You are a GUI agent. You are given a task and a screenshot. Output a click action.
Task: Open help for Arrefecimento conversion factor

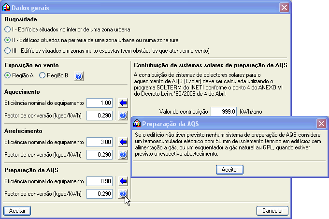click(x=123, y=155)
